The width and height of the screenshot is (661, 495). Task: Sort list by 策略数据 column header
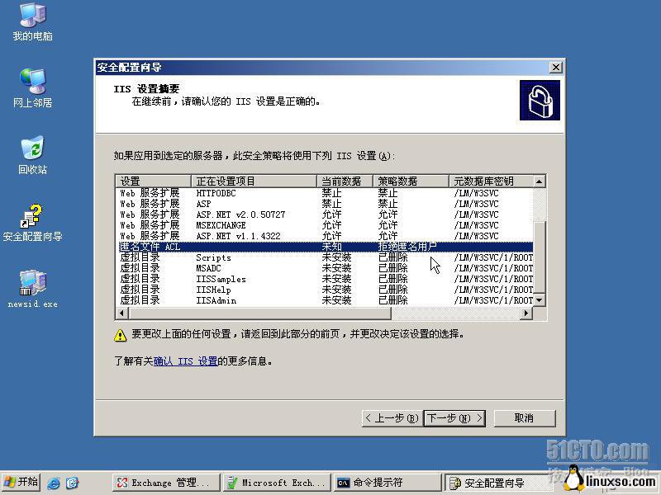[x=410, y=181]
